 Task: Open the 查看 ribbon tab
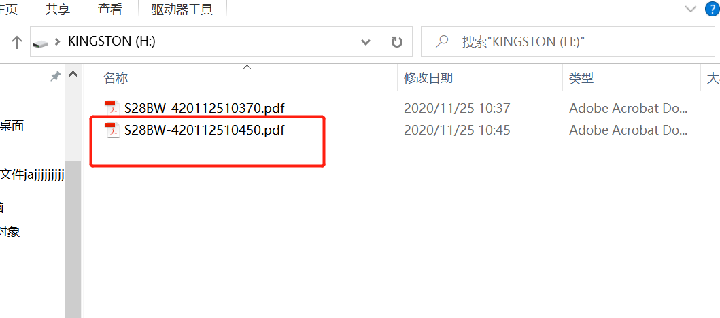(110, 10)
